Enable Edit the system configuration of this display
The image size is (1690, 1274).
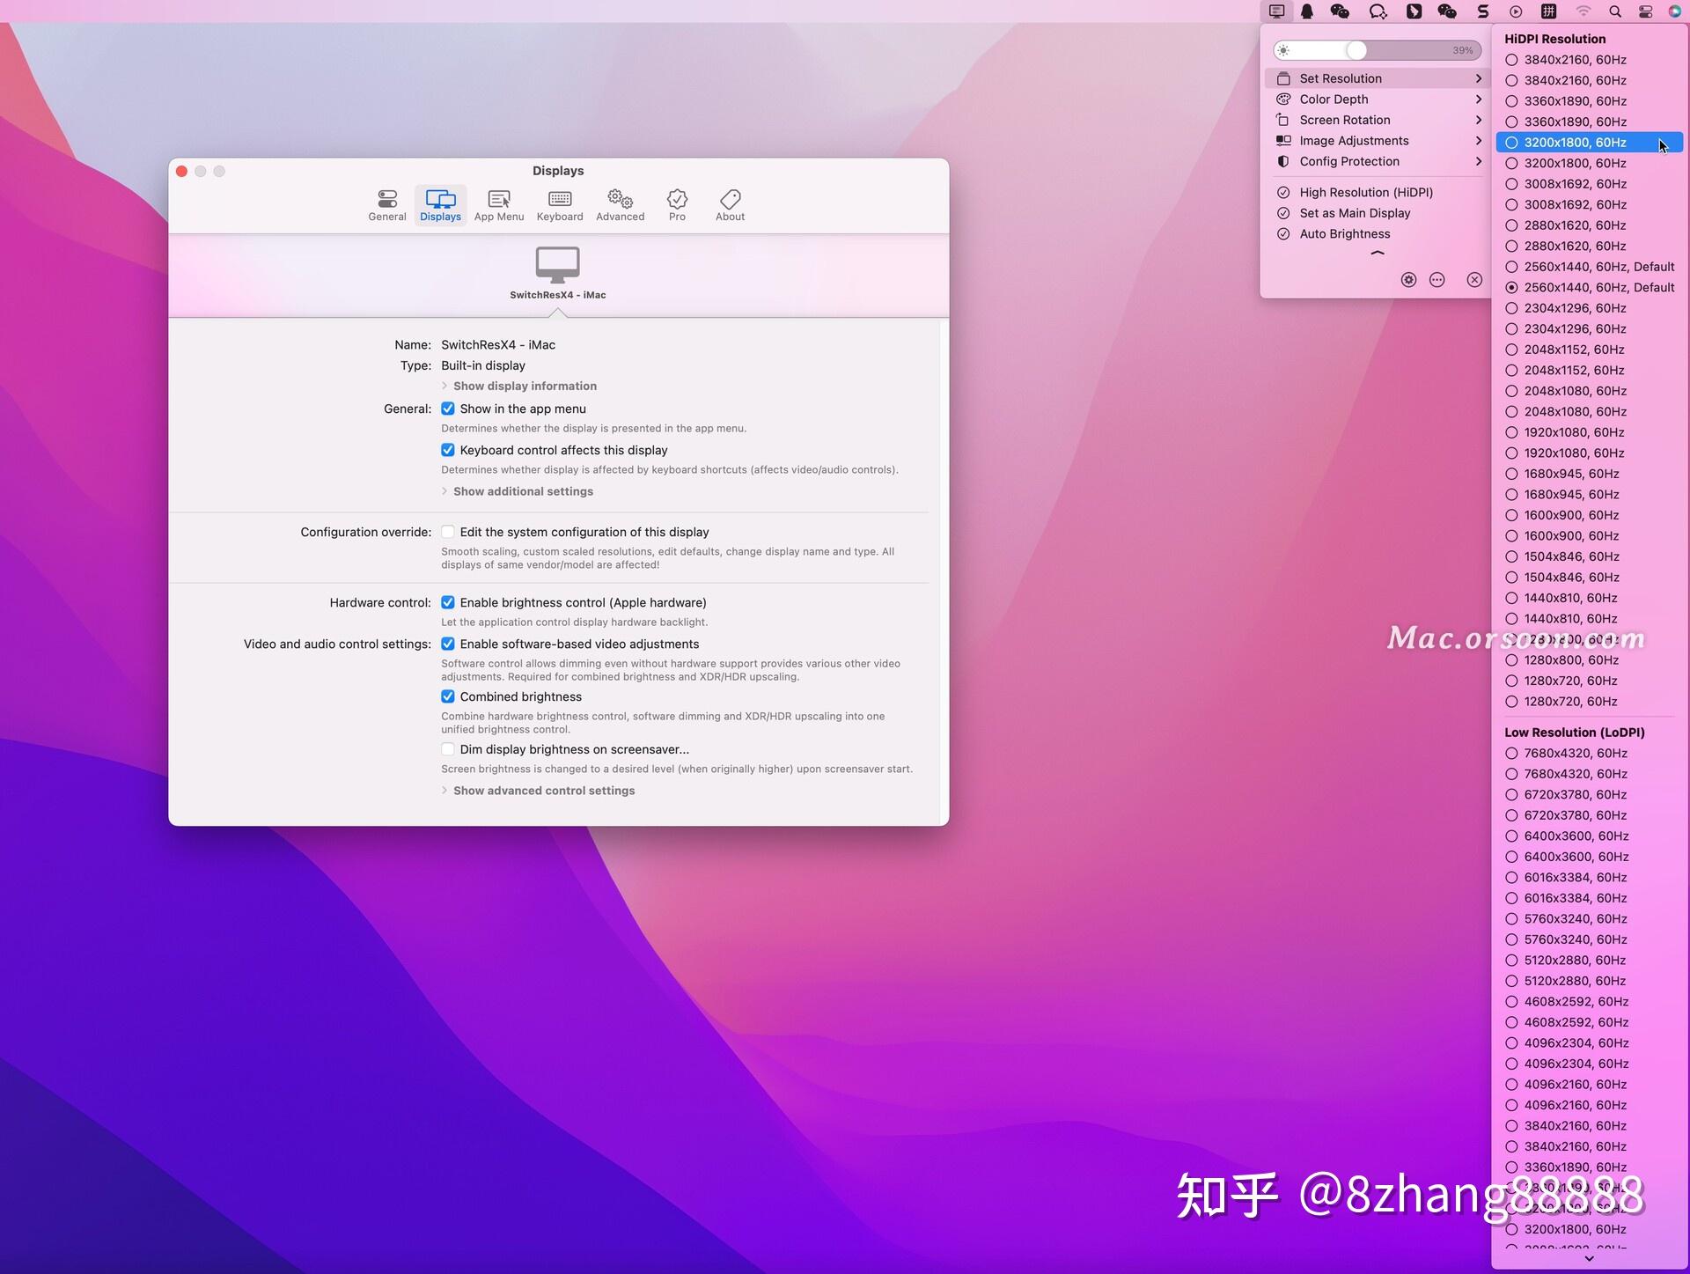tap(448, 532)
